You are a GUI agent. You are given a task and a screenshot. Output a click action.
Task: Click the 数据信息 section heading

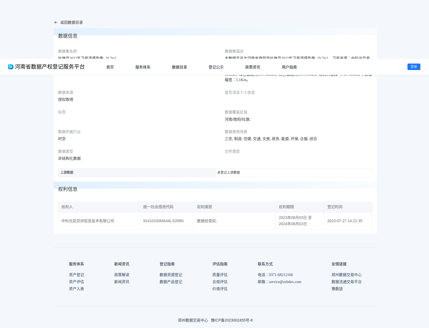coord(68,36)
